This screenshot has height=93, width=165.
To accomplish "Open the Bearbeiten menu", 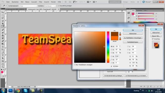I will [x=15, y=2].
